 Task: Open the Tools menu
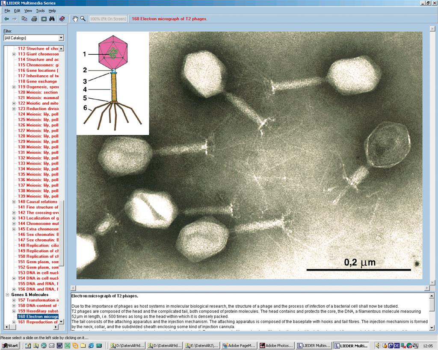pyautogui.click(x=40, y=11)
